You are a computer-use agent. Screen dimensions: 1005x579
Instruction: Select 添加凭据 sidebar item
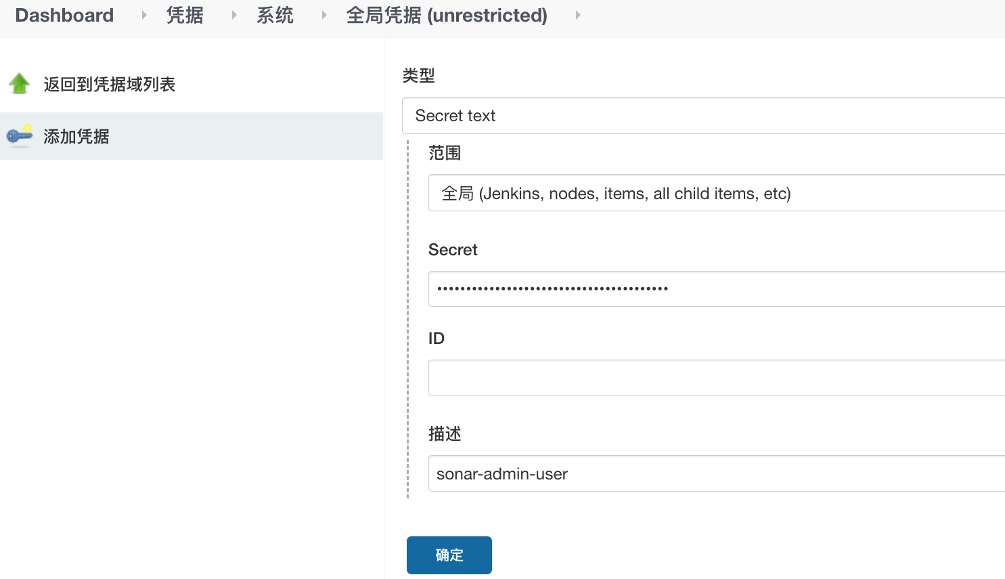pyautogui.click(x=192, y=136)
